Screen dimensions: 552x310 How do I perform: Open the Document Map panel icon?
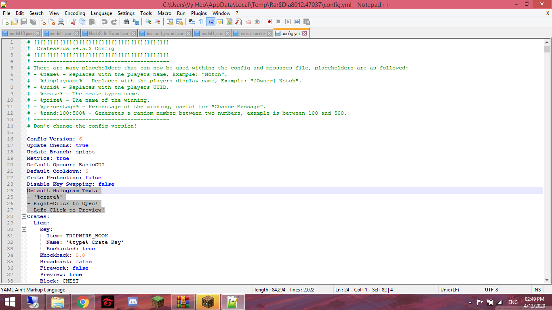[x=229, y=22]
